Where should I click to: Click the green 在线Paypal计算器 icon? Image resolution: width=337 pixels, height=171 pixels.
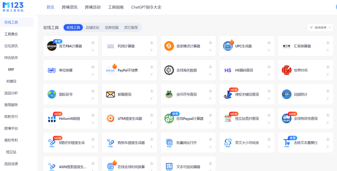pyautogui.click(x=169, y=119)
